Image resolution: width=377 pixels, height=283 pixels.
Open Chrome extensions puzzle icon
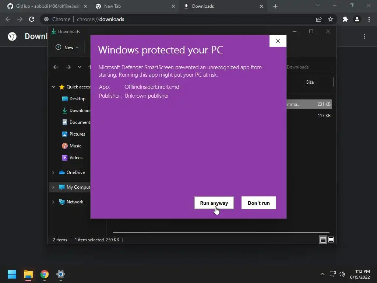coord(345,19)
